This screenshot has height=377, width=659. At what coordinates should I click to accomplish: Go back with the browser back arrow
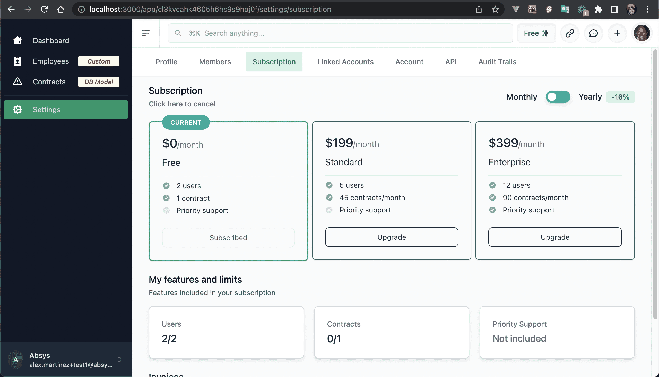point(11,9)
